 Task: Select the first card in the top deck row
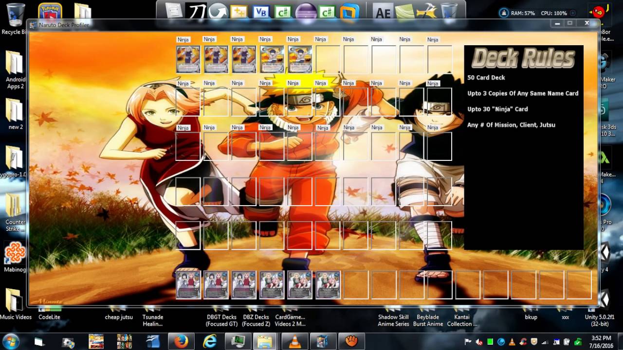pyautogui.click(x=188, y=59)
